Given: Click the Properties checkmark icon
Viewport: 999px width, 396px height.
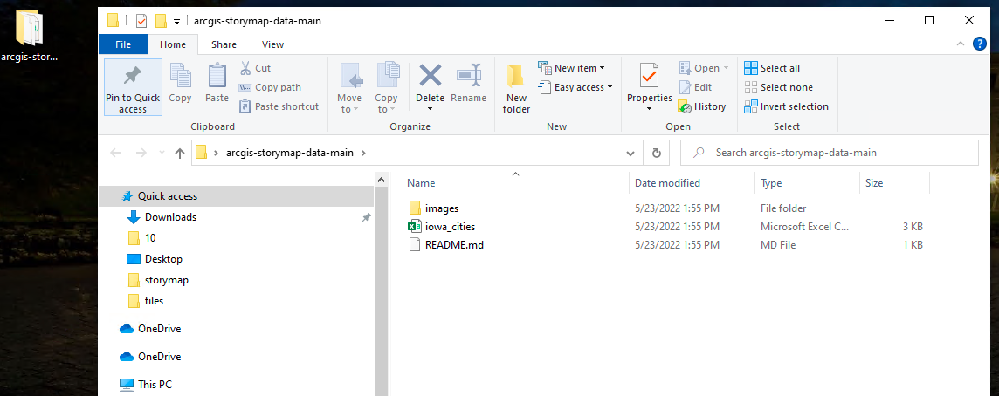Looking at the screenshot, I should [649, 76].
